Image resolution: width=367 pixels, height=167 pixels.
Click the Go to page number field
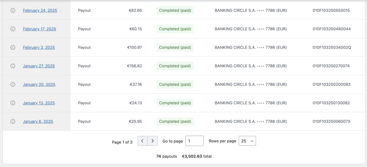(x=194, y=141)
